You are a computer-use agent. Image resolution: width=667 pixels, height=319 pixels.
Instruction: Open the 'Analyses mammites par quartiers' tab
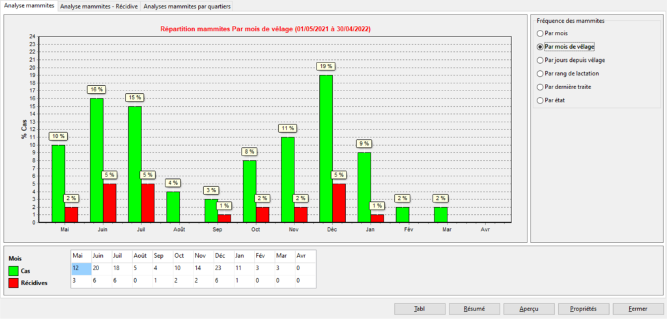[x=187, y=6]
